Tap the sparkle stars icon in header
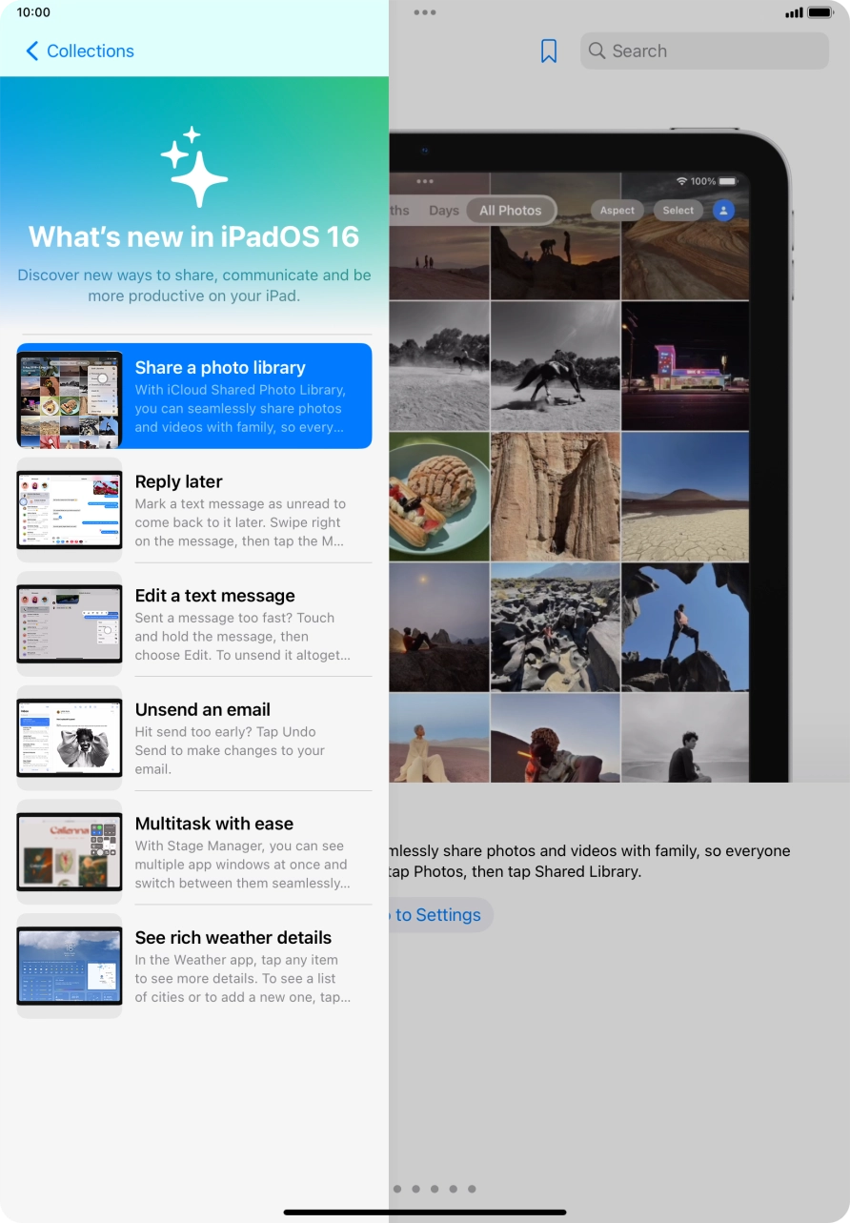The image size is (850, 1223). point(194,167)
